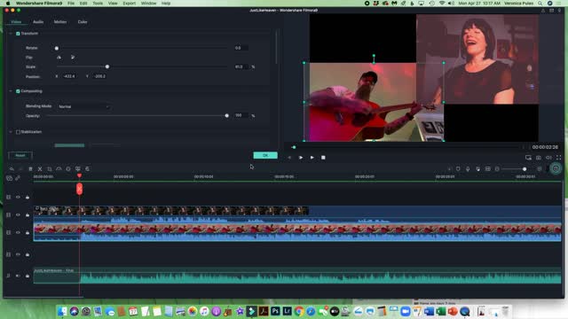Image resolution: width=568 pixels, height=319 pixels.
Task: Click the Green Screen icon in the timeline toolbar
Action: tap(78, 169)
